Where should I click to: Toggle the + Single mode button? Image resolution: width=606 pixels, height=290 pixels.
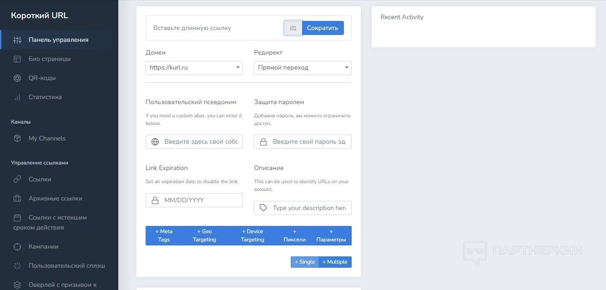305,262
